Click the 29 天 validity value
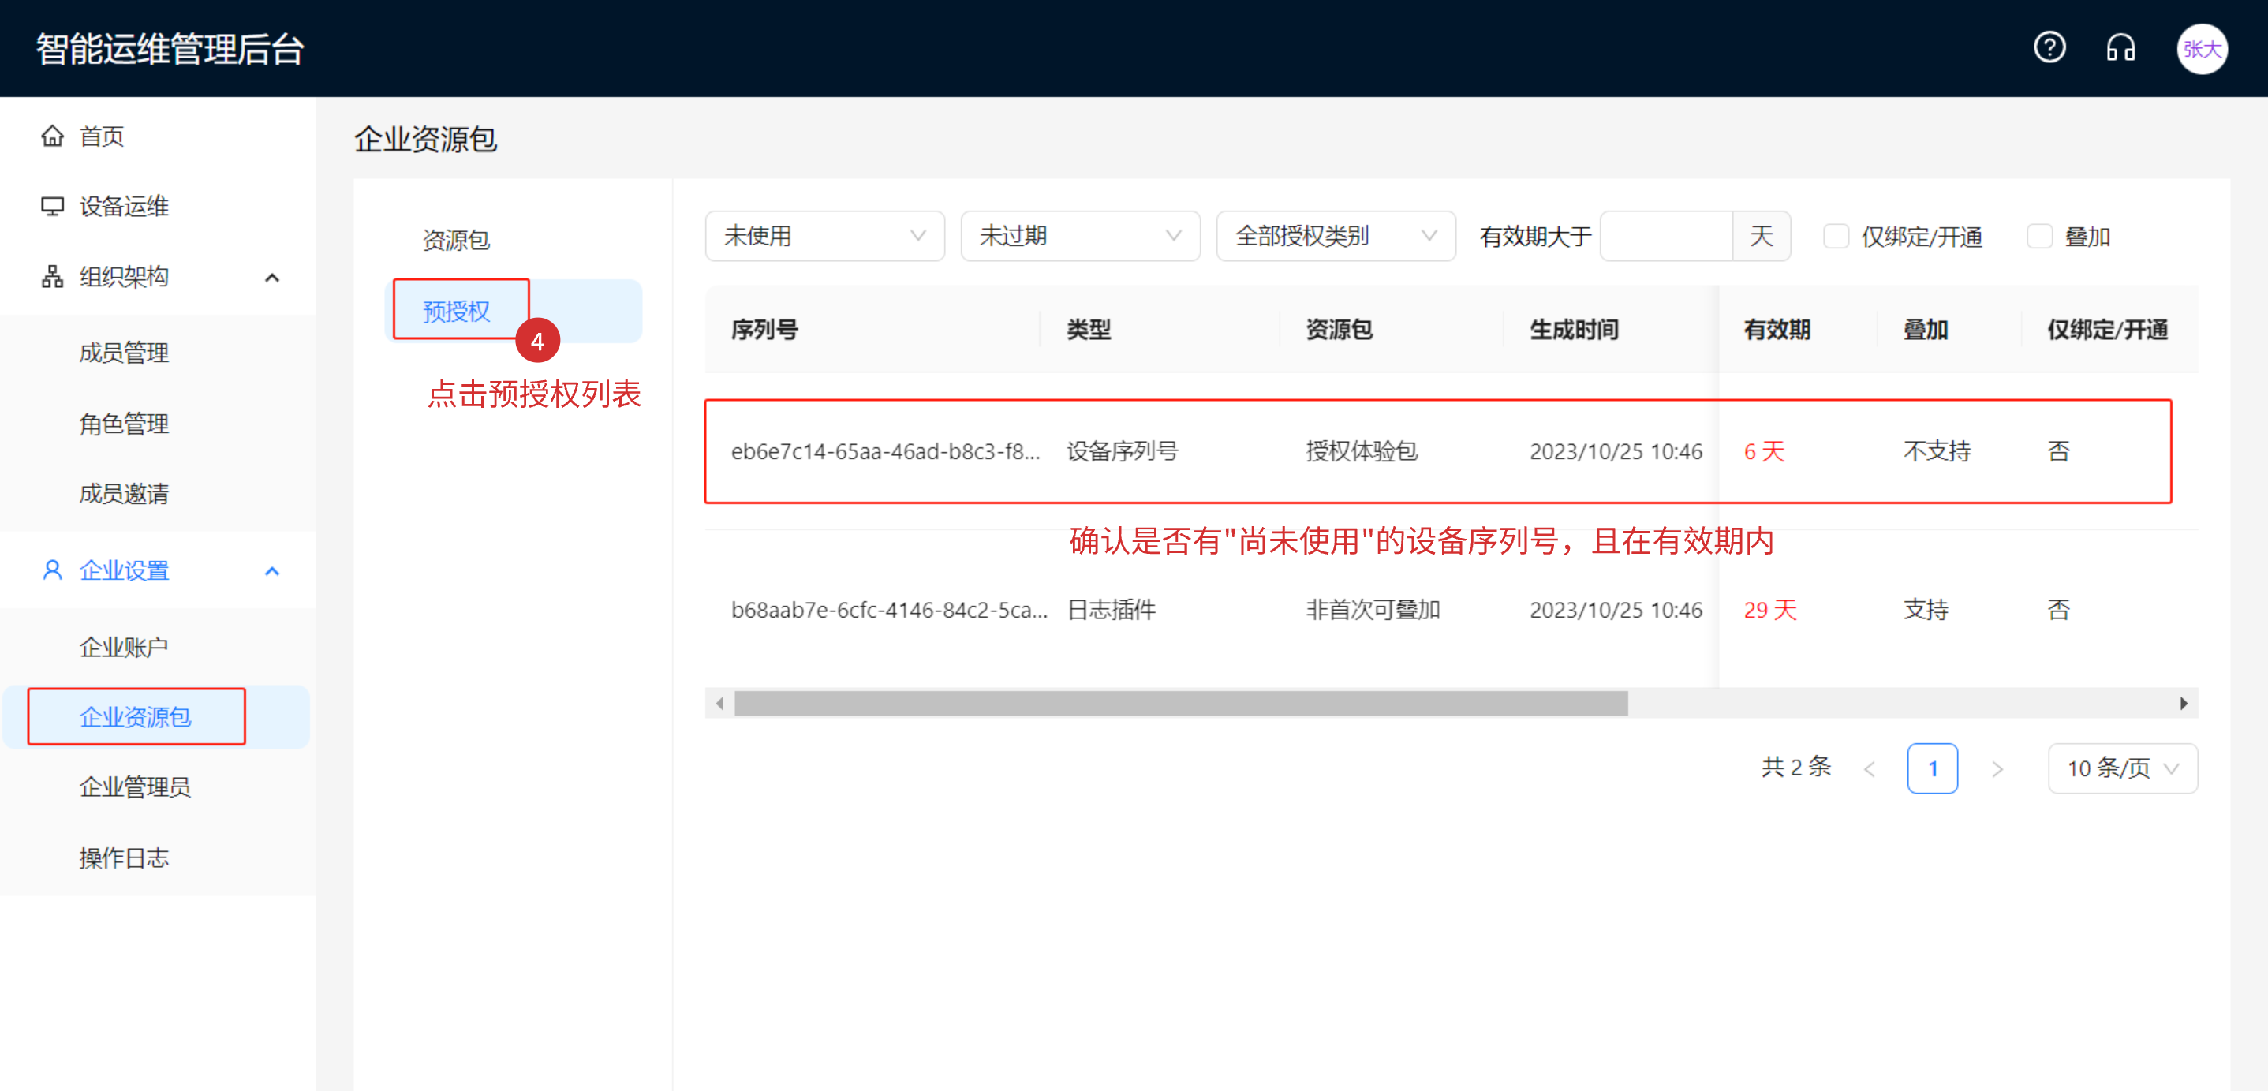2268x1091 pixels. 1769,611
